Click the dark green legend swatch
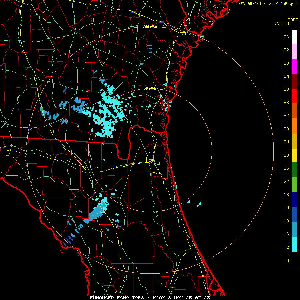 (x=294, y=170)
